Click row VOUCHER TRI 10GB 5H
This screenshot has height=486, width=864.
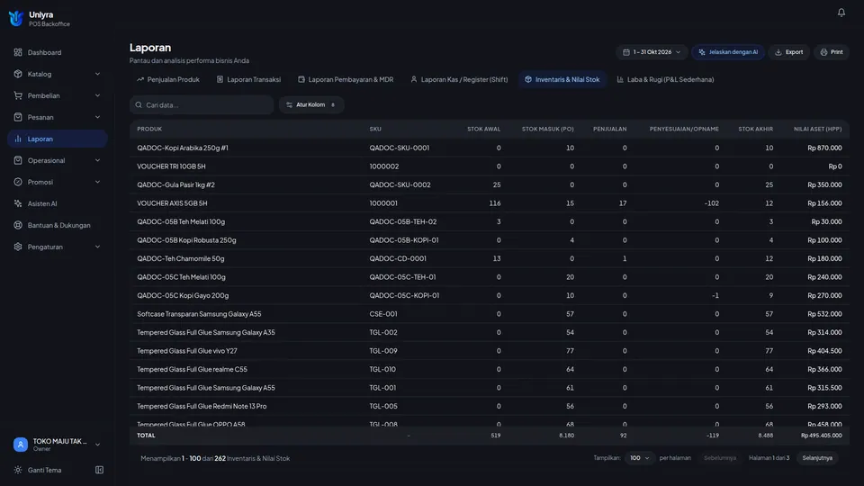490,166
